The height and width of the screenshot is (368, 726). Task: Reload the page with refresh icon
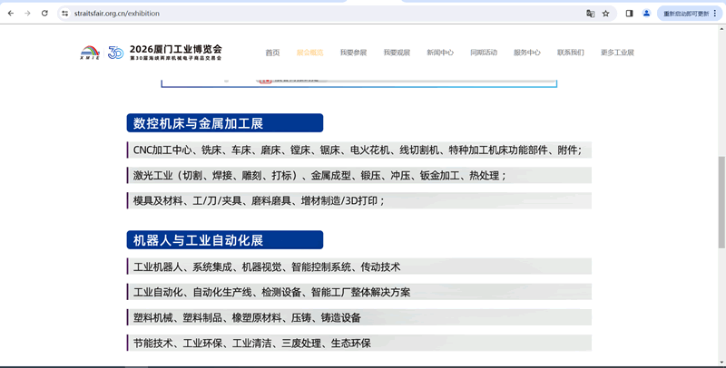click(44, 14)
